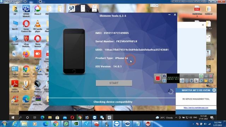Open the recorder's gear settings
The height and width of the screenshot is (127, 226).
[211, 81]
